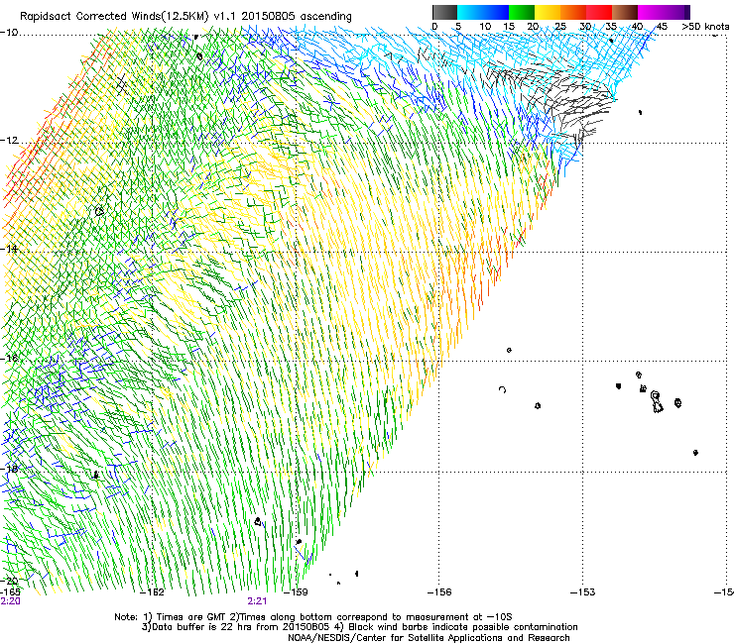Click the '>50 knots' legend label
The width and height of the screenshot is (734, 644).
pos(705,26)
